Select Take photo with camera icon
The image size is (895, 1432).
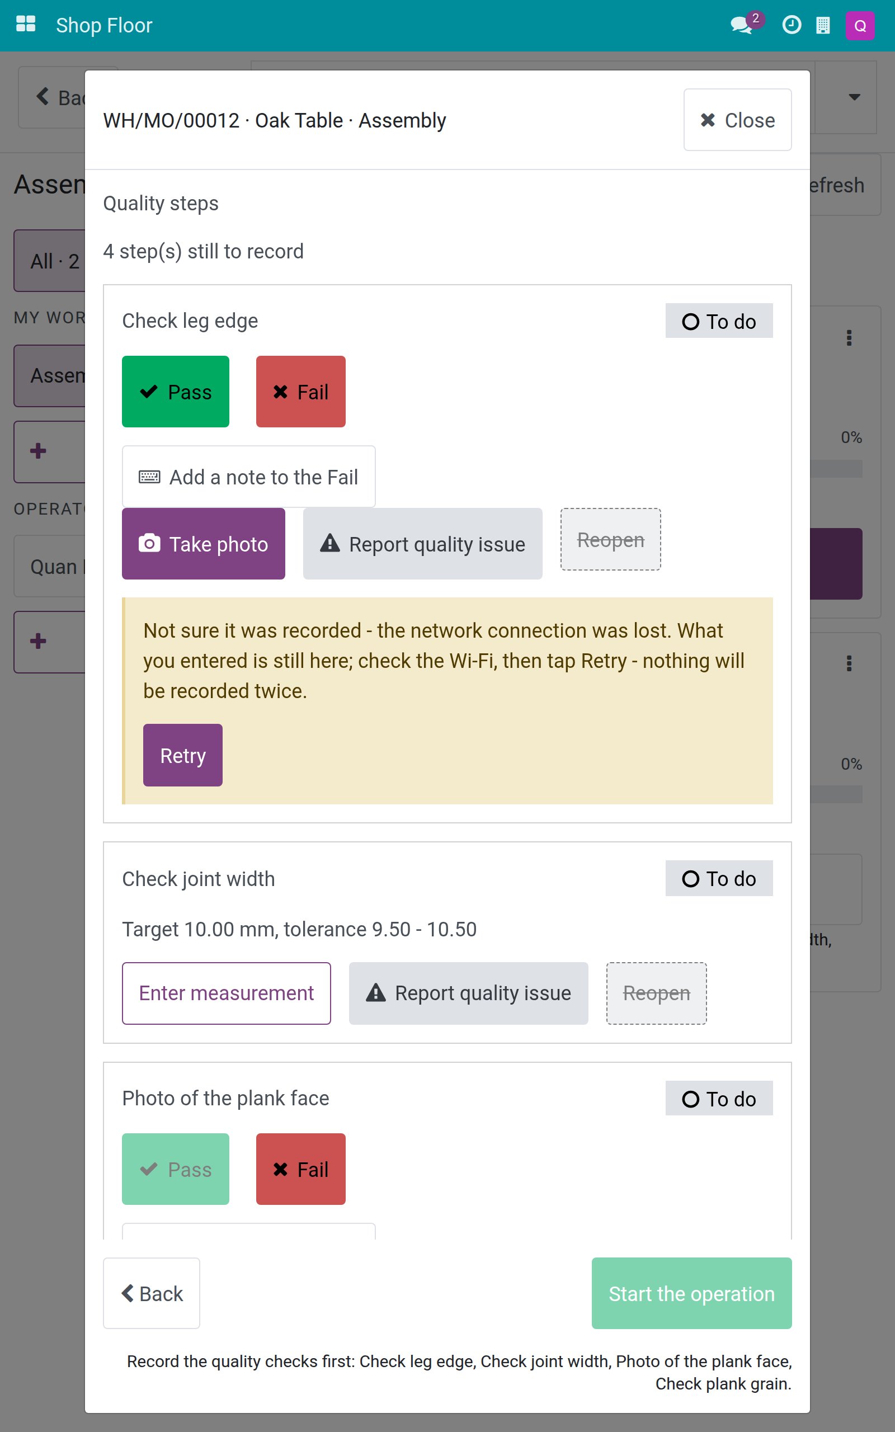[x=204, y=544]
